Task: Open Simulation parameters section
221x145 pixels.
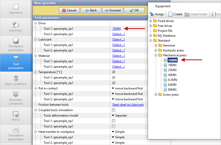Action: point(16,134)
